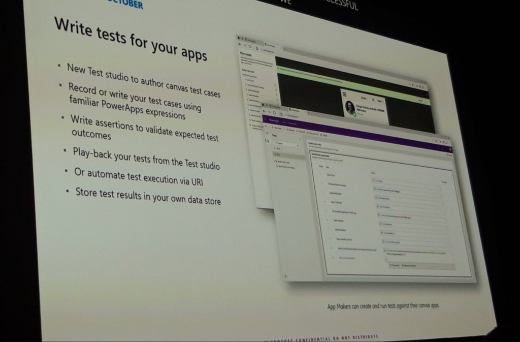The height and width of the screenshot is (342, 520).
Task: Click the back arrow in the Test studio browser
Action: coord(264,111)
